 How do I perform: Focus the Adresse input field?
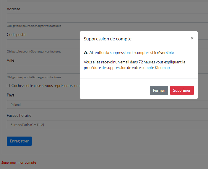tap(107, 18)
